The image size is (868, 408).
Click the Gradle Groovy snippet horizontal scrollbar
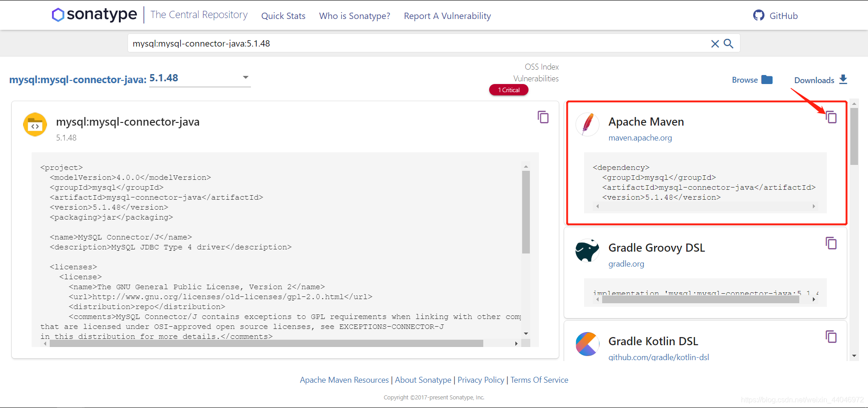click(701, 300)
